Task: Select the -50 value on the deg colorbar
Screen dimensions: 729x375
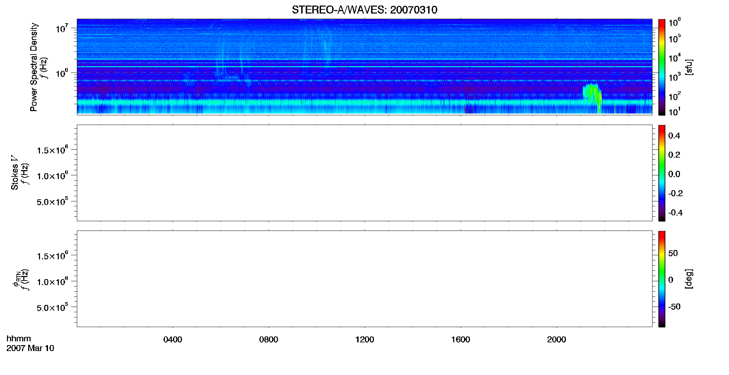Action: (x=674, y=307)
